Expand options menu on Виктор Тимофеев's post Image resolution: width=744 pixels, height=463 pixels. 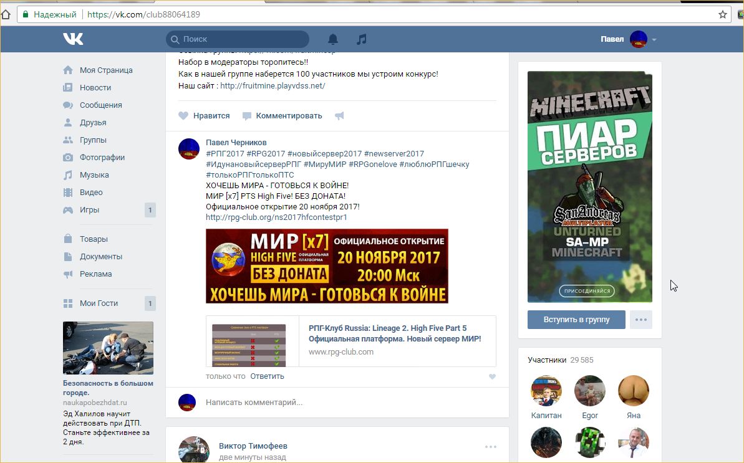491,447
